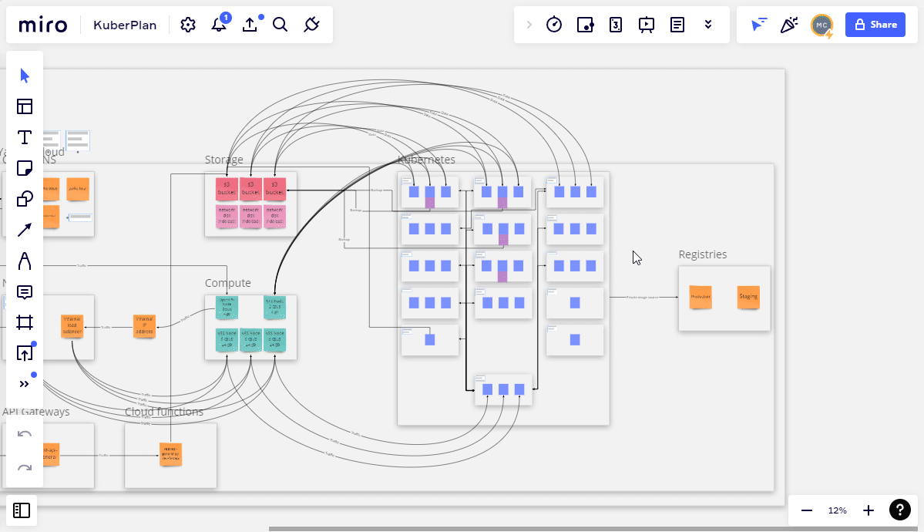The width and height of the screenshot is (924, 532).
Task: Open the Upload tool
Action: [x=24, y=353]
